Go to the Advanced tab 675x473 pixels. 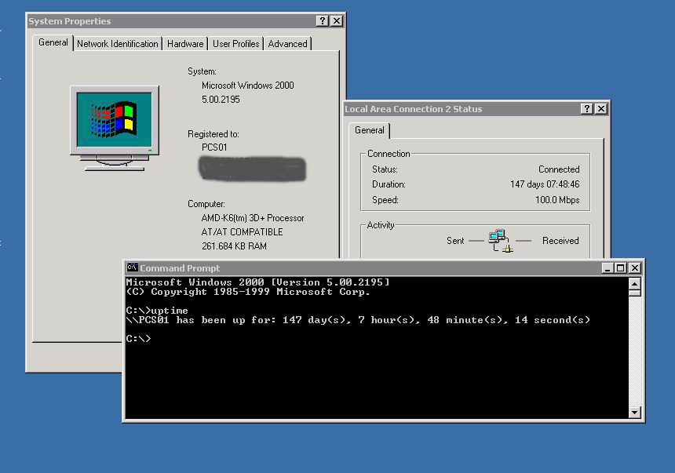tap(287, 44)
